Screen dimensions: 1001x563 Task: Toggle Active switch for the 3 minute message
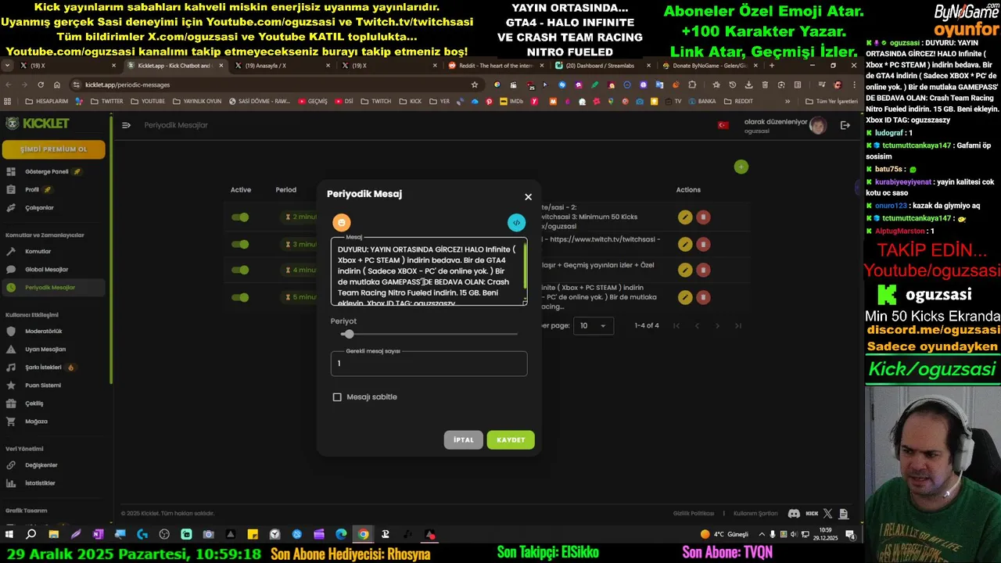tap(240, 245)
